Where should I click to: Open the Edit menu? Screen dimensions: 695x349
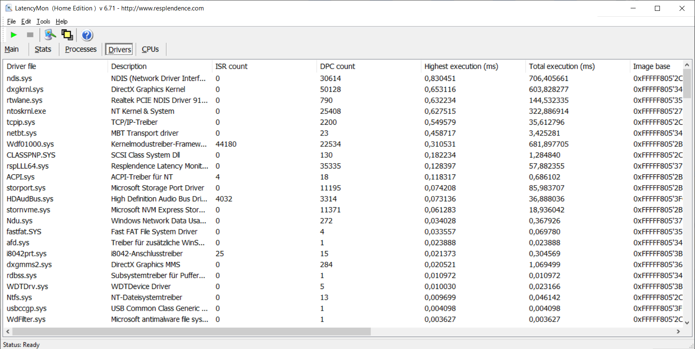[x=26, y=22]
